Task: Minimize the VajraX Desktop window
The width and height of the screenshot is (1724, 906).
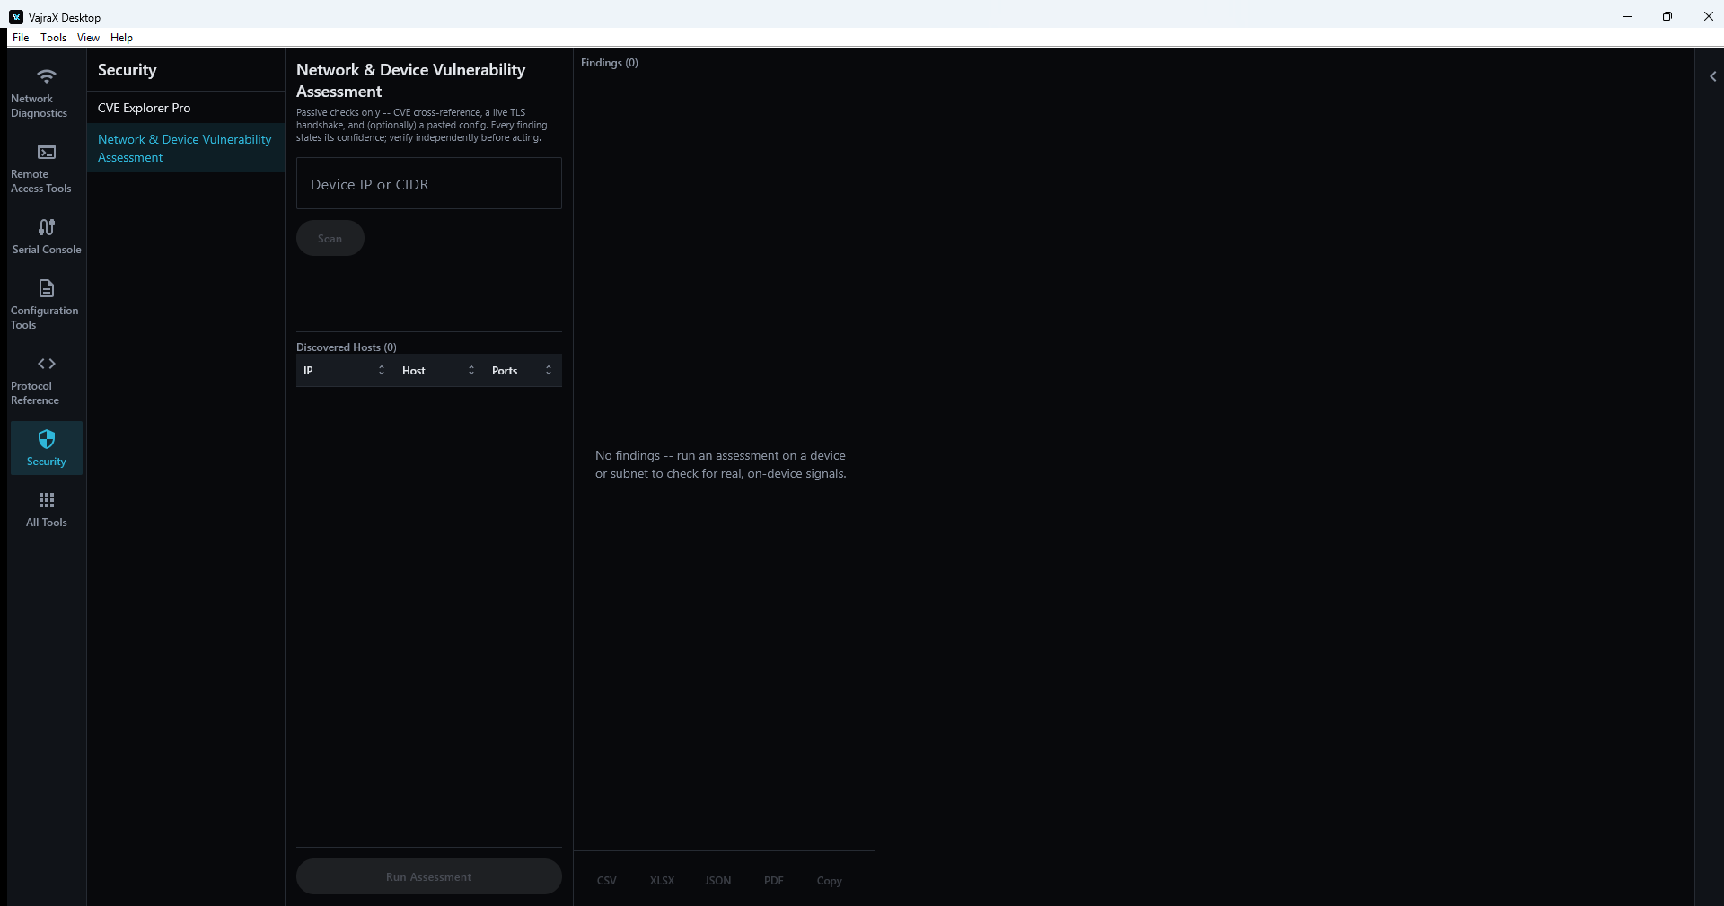Action: [1626, 16]
